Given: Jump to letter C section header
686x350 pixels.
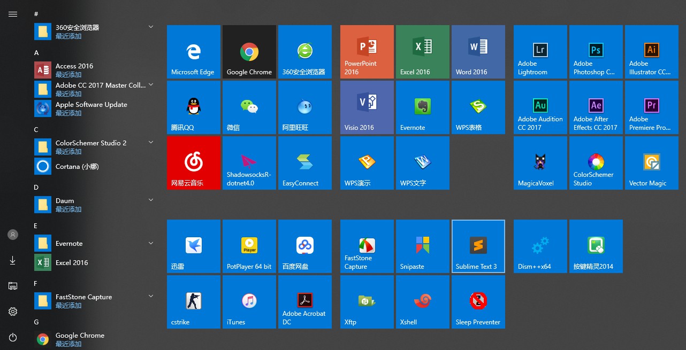Looking at the screenshot, I should click(x=36, y=130).
